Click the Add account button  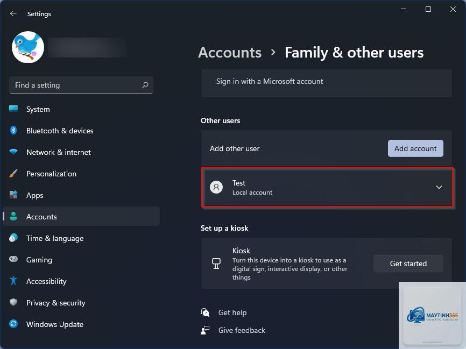pos(415,148)
